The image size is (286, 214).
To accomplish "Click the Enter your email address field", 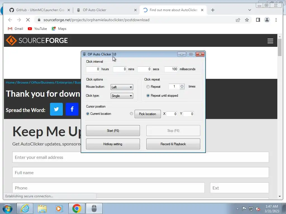I will [x=140, y=157].
